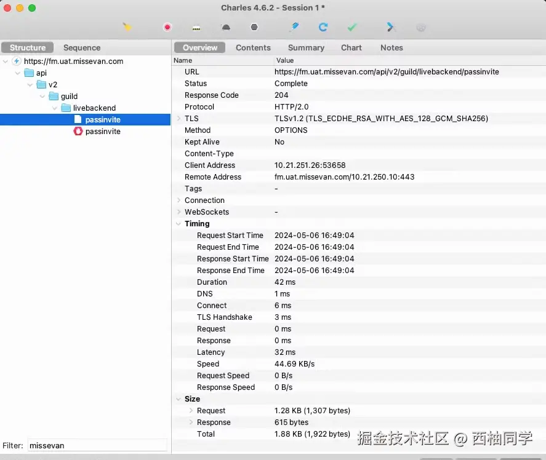Collapse the Timing section
546x460 pixels.
179,224
